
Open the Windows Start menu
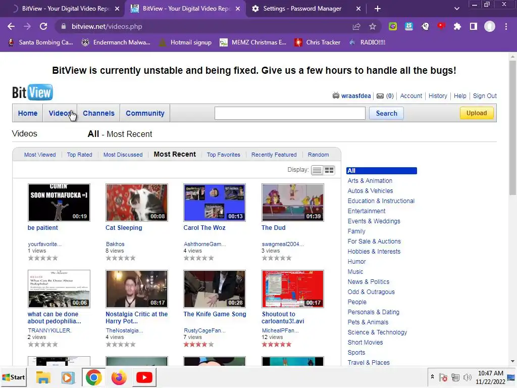pos(14,377)
